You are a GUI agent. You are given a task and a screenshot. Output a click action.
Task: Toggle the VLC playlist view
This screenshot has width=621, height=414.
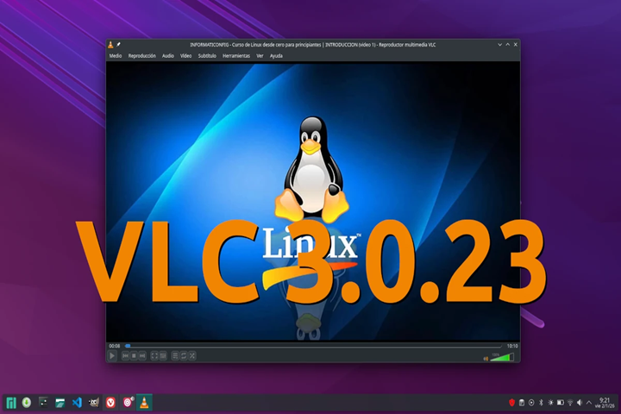pos(175,355)
